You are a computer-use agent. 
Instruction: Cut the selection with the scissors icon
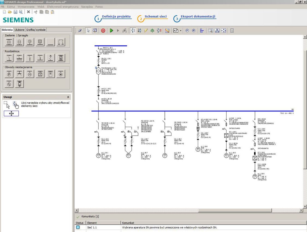(x=36, y=12)
